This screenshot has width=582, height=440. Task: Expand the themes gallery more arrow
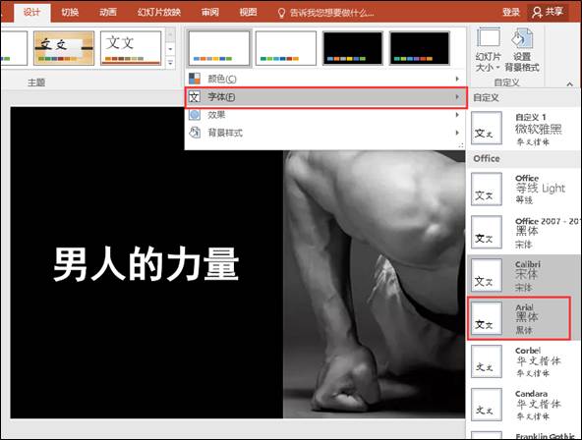170,63
